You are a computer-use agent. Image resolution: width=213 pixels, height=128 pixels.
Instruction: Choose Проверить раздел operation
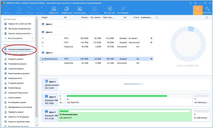tap(14, 112)
